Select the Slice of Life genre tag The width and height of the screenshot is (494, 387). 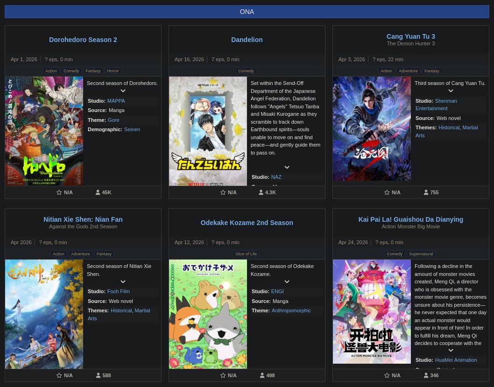point(246,254)
